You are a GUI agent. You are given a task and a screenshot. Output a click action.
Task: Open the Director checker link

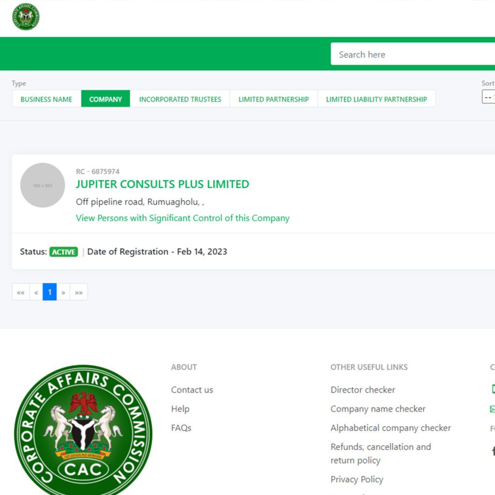pyautogui.click(x=363, y=390)
